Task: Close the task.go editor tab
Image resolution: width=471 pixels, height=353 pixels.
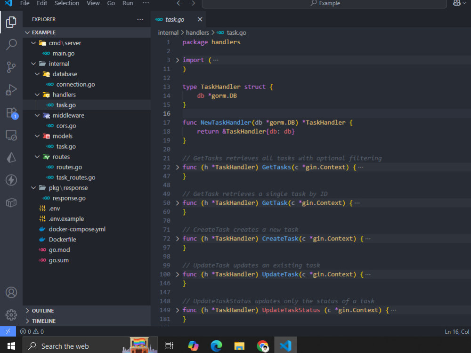Action: [x=200, y=19]
